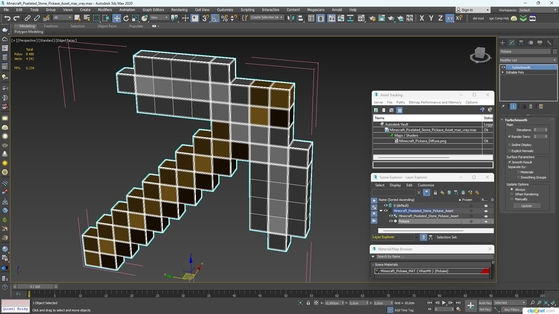Activate Select and Rotate tool

[126, 18]
